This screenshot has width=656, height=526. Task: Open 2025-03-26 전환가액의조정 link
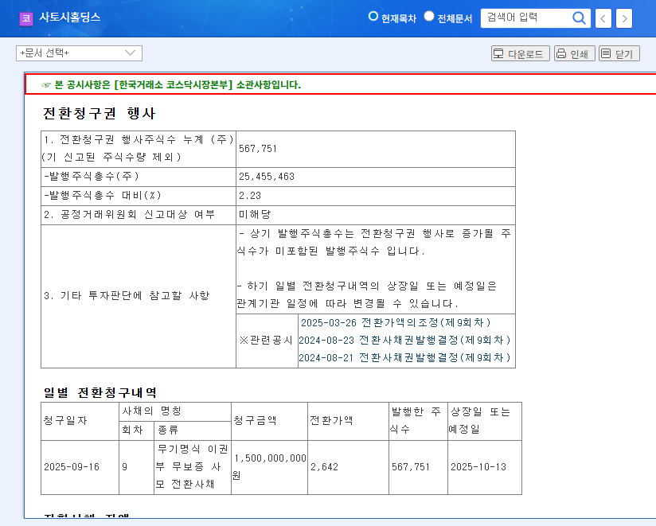pyautogui.click(x=396, y=323)
